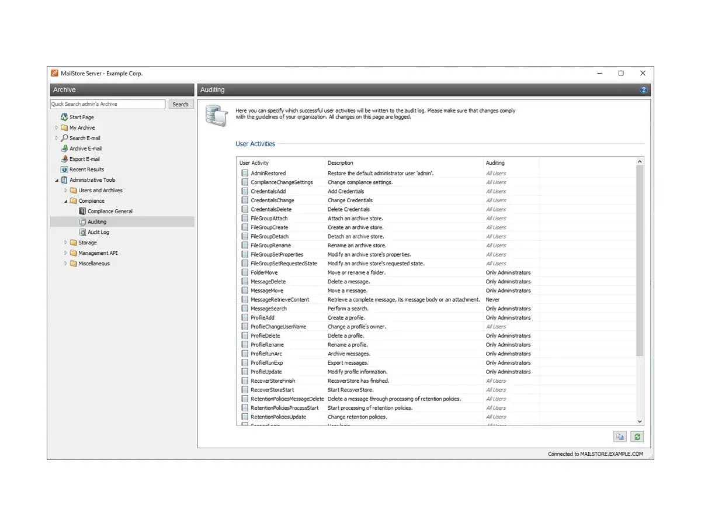Image resolution: width=701 pixels, height=526 pixels.
Task: Sort by Auditing column header
Action: pyautogui.click(x=511, y=163)
